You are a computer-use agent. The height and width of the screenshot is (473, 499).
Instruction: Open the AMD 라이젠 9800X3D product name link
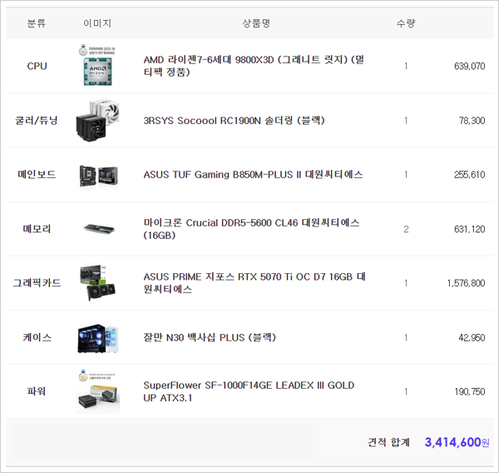point(254,66)
